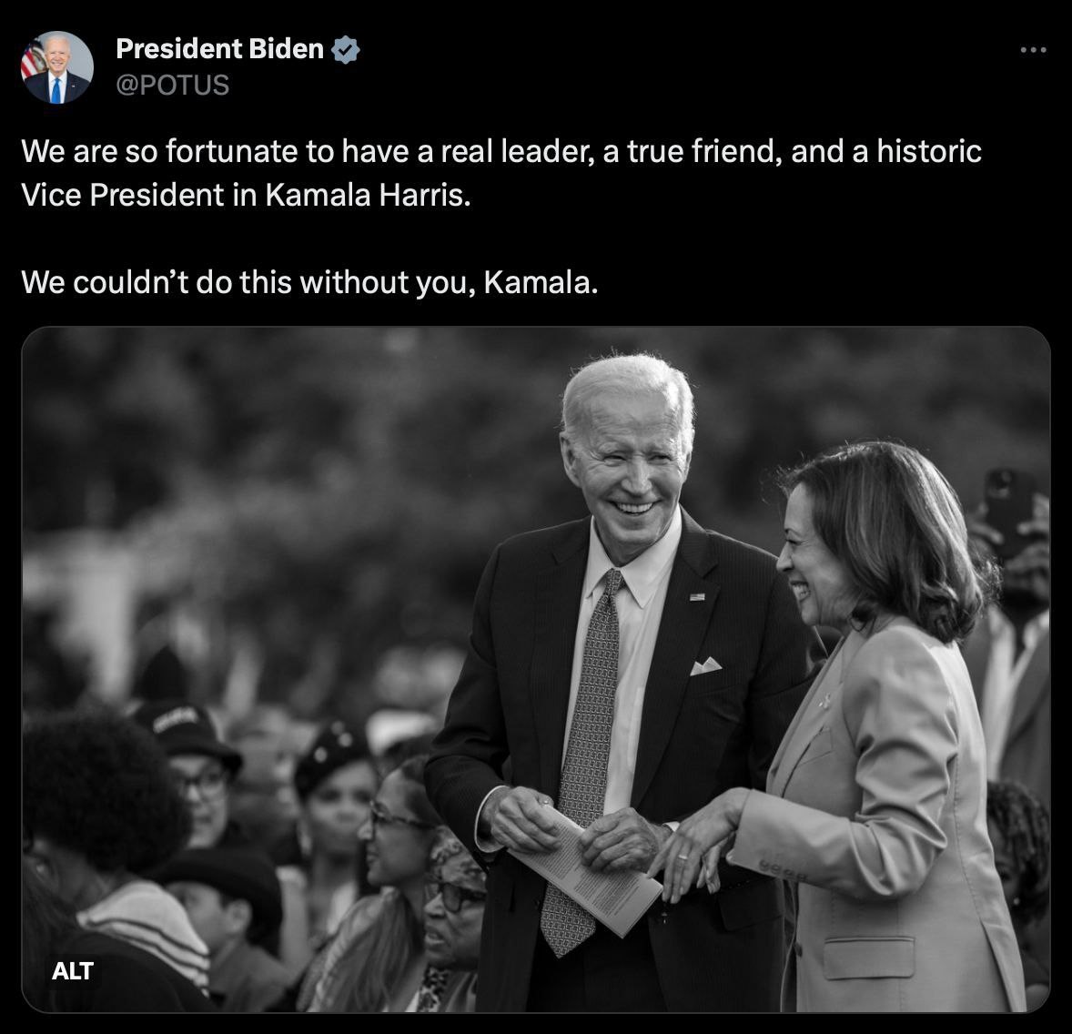1072x1034 pixels.
Task: Click the flag lapel pin on the dark suit
Action: (697, 597)
